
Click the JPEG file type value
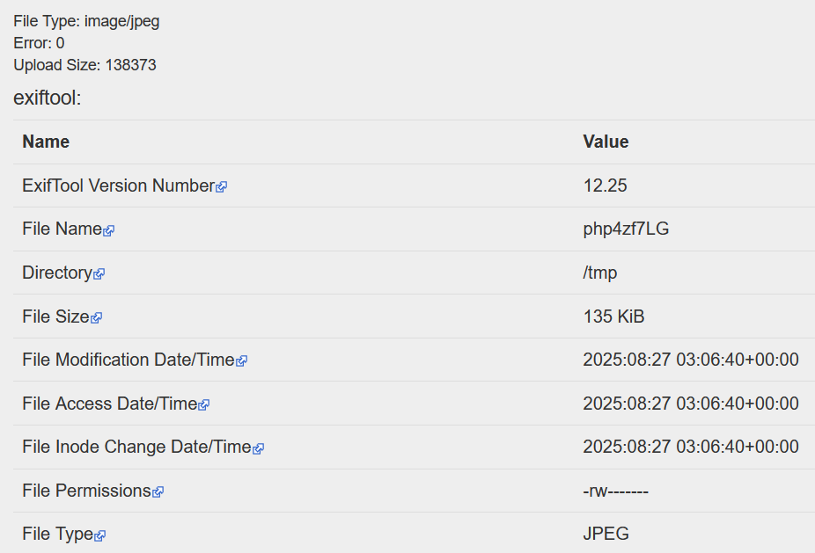coord(606,534)
